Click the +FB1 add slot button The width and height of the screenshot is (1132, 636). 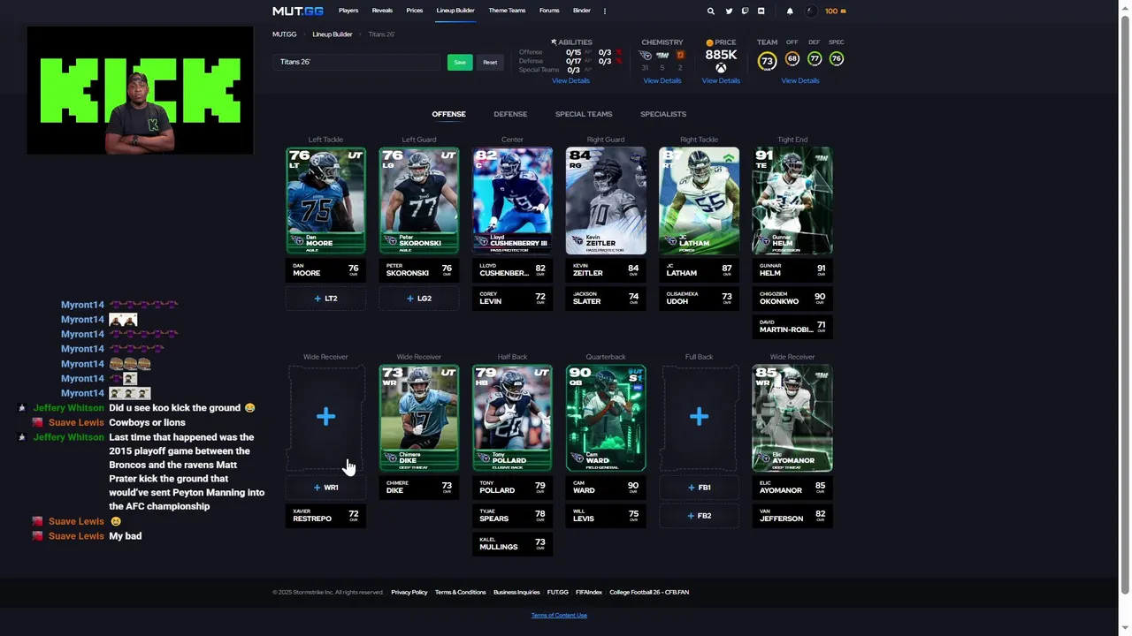click(x=699, y=488)
